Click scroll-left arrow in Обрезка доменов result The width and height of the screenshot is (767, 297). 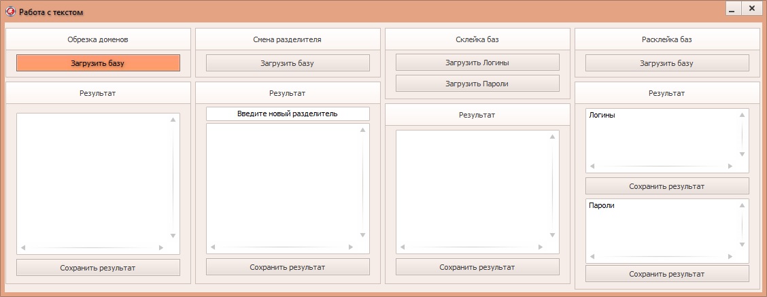[x=22, y=247]
